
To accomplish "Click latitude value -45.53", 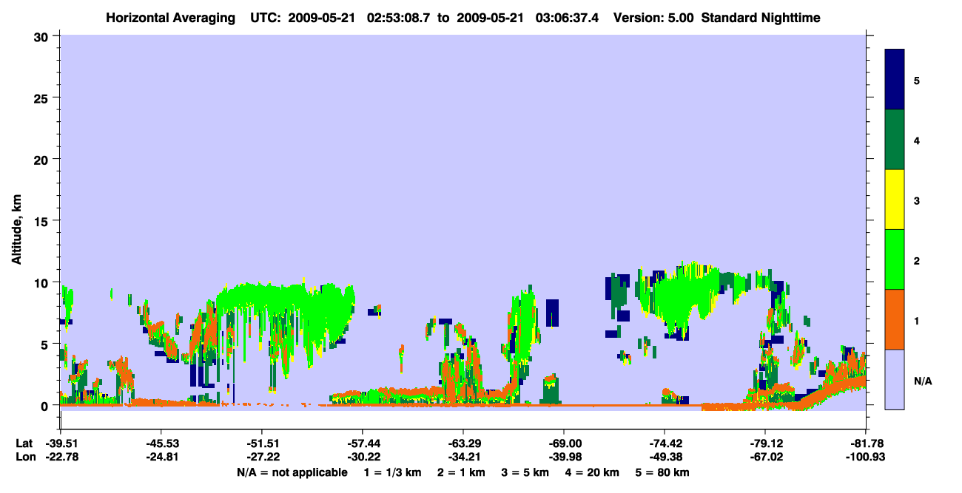I will (x=161, y=443).
